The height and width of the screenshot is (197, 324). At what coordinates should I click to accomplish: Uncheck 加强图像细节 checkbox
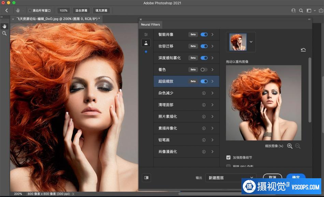[x=228, y=157]
